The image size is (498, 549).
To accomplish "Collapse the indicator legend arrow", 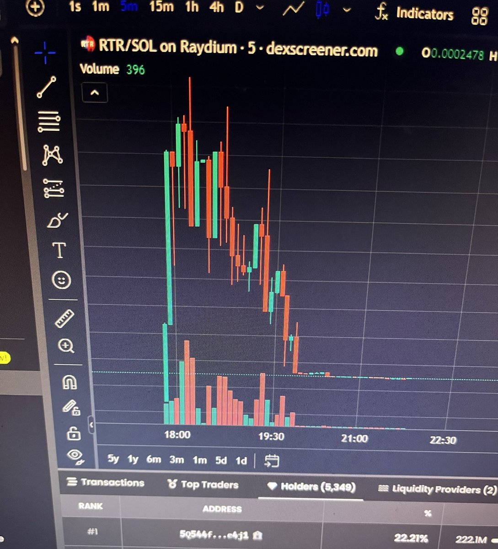I will (94, 92).
